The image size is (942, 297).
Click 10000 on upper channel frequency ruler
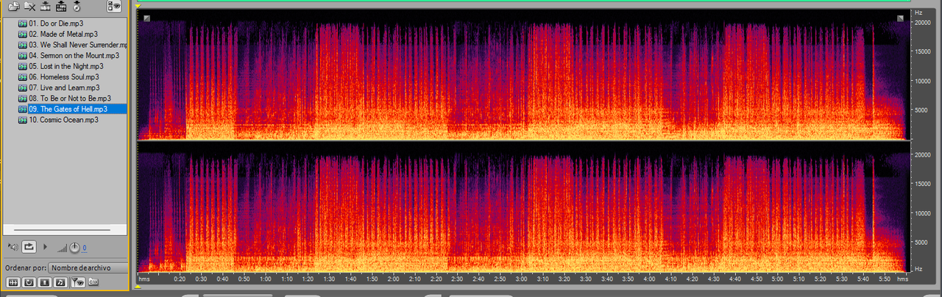point(923,81)
